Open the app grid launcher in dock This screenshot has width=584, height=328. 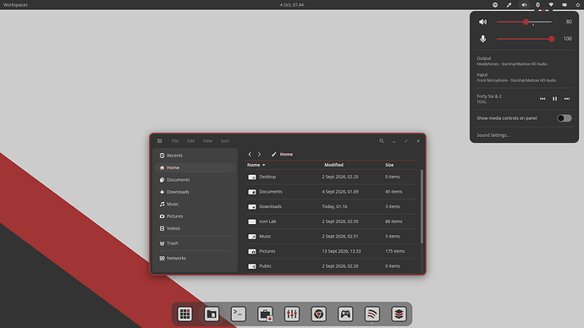pos(185,314)
